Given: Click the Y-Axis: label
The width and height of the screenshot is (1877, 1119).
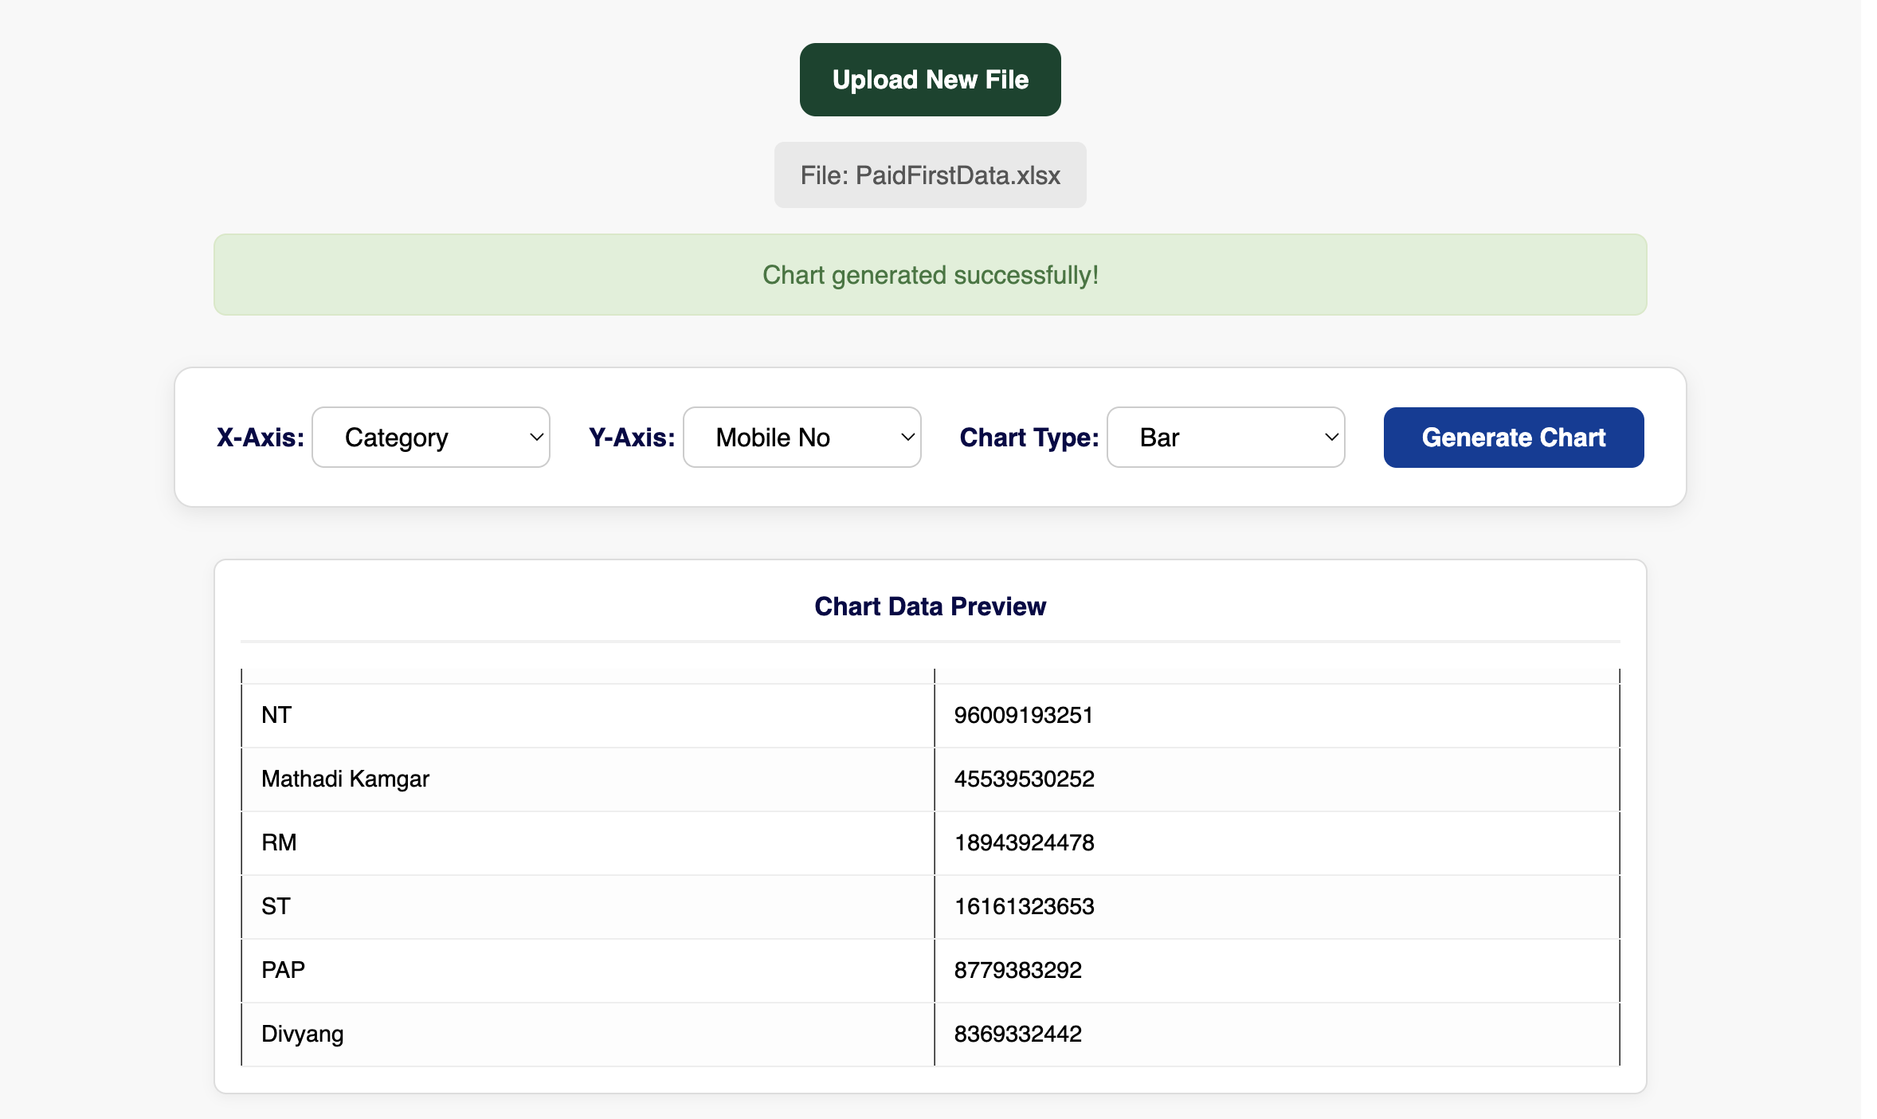Looking at the screenshot, I should click(632, 438).
